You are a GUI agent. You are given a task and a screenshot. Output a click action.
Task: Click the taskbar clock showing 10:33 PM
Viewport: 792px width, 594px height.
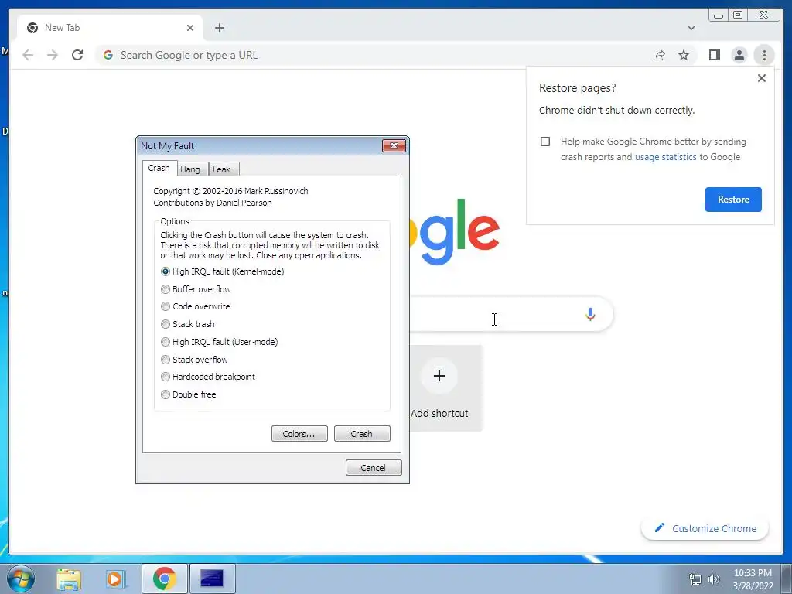[x=753, y=579]
